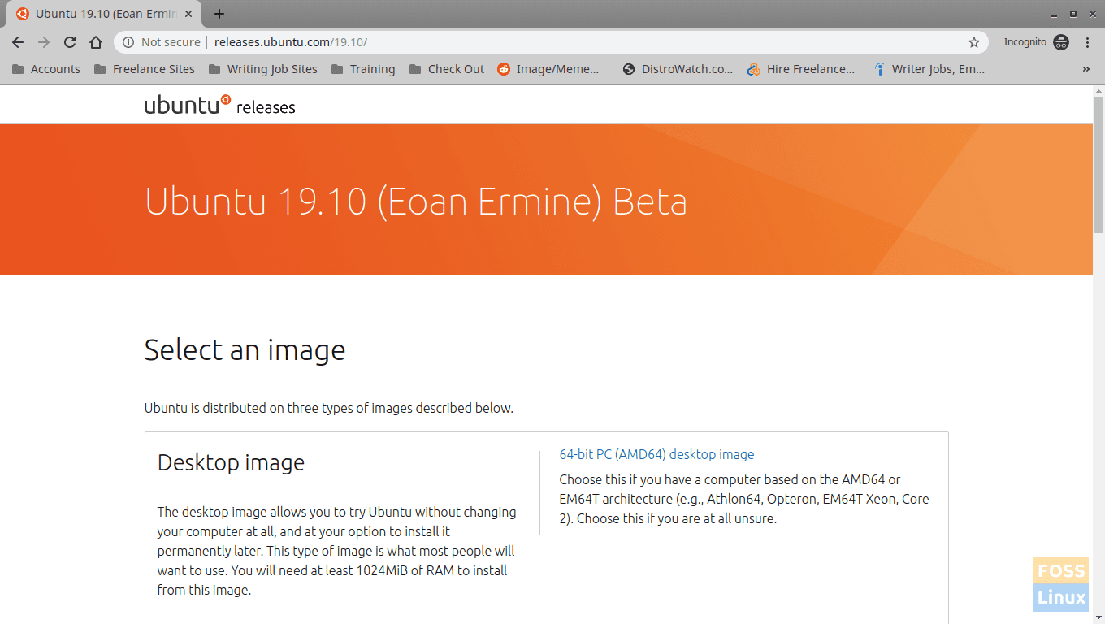
Task: Open the Training bookmark folder
Action: point(363,69)
